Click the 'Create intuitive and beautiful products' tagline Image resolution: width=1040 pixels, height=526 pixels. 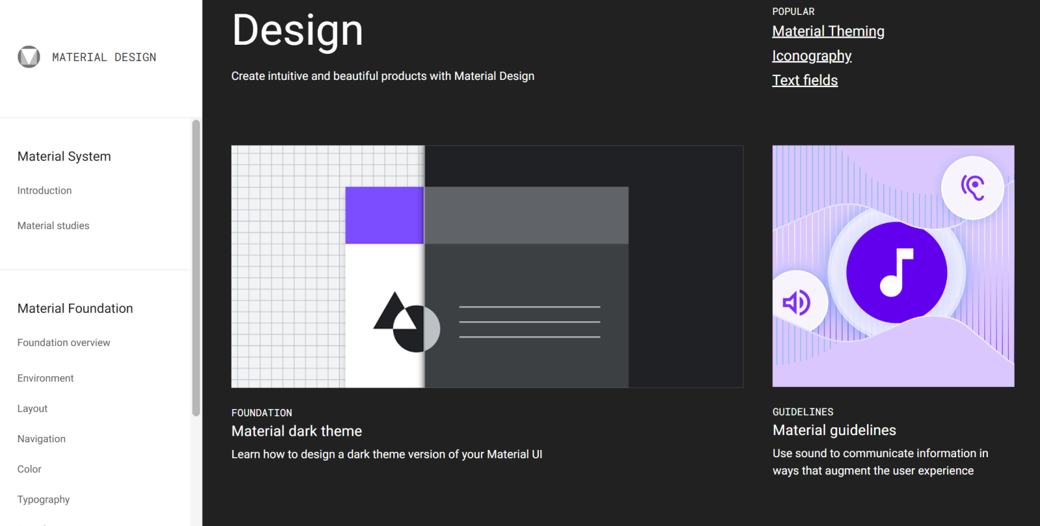pos(383,76)
